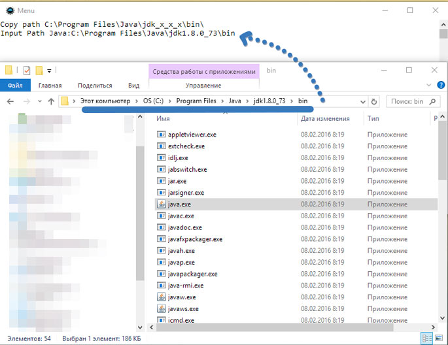Click the javap.exe file icon

(161, 262)
